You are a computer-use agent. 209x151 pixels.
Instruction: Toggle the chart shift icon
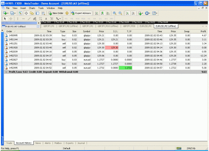coord(133,13)
